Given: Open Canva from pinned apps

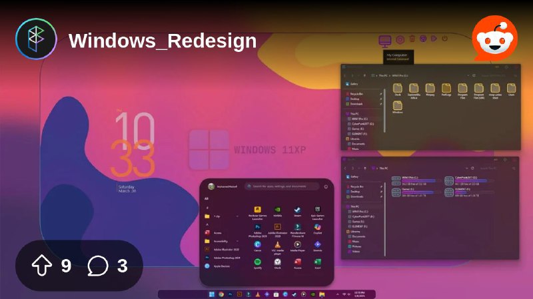Looking at the screenshot, I should [x=257, y=246].
